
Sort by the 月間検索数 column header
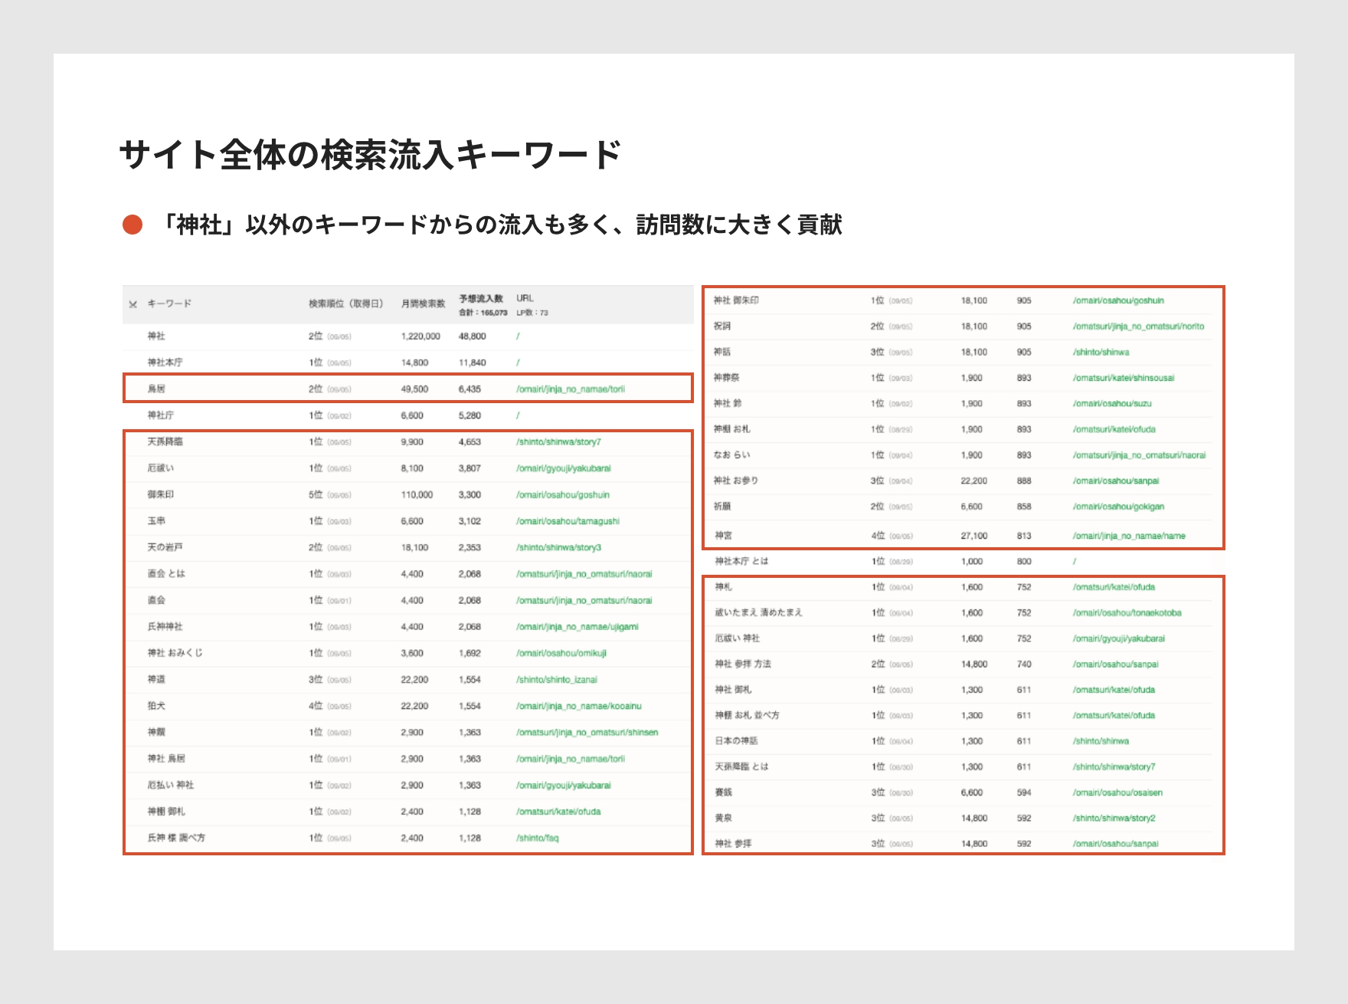pyautogui.click(x=423, y=303)
